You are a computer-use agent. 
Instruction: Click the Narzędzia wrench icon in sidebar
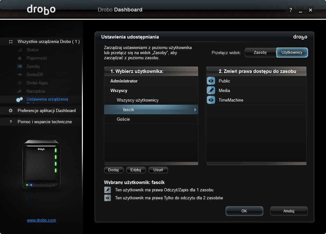point(19,91)
